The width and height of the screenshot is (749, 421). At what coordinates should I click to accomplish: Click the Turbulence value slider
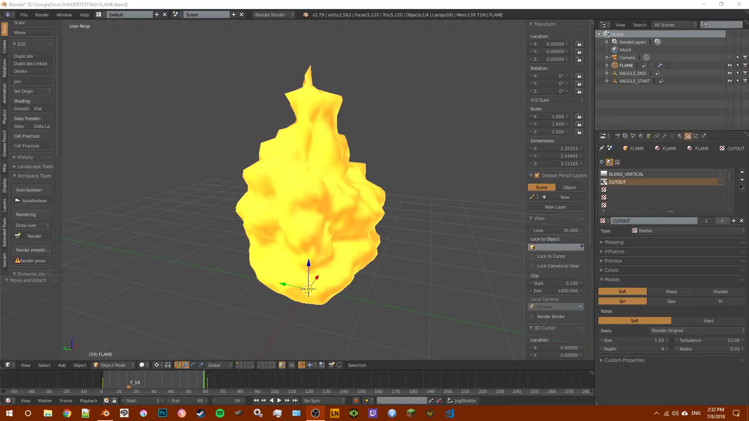[x=709, y=340]
